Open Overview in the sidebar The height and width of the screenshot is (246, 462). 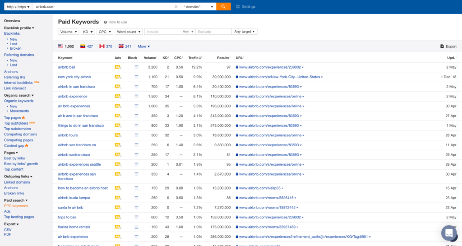[x=12, y=21]
